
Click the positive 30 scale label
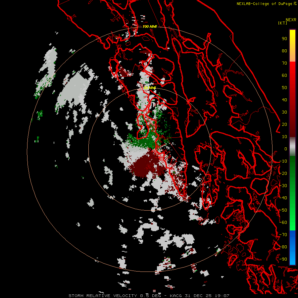pyautogui.click(x=284, y=112)
